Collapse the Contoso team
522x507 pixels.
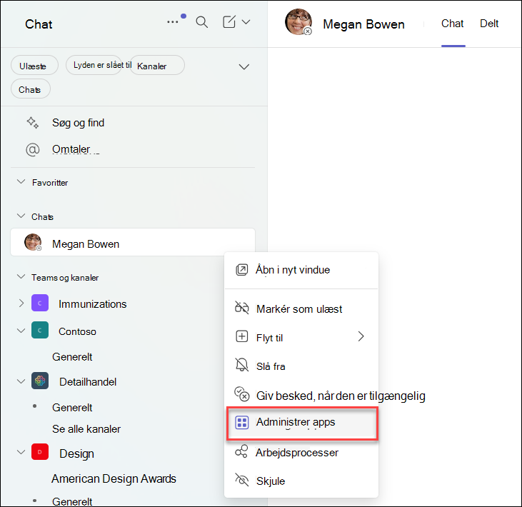(21, 331)
